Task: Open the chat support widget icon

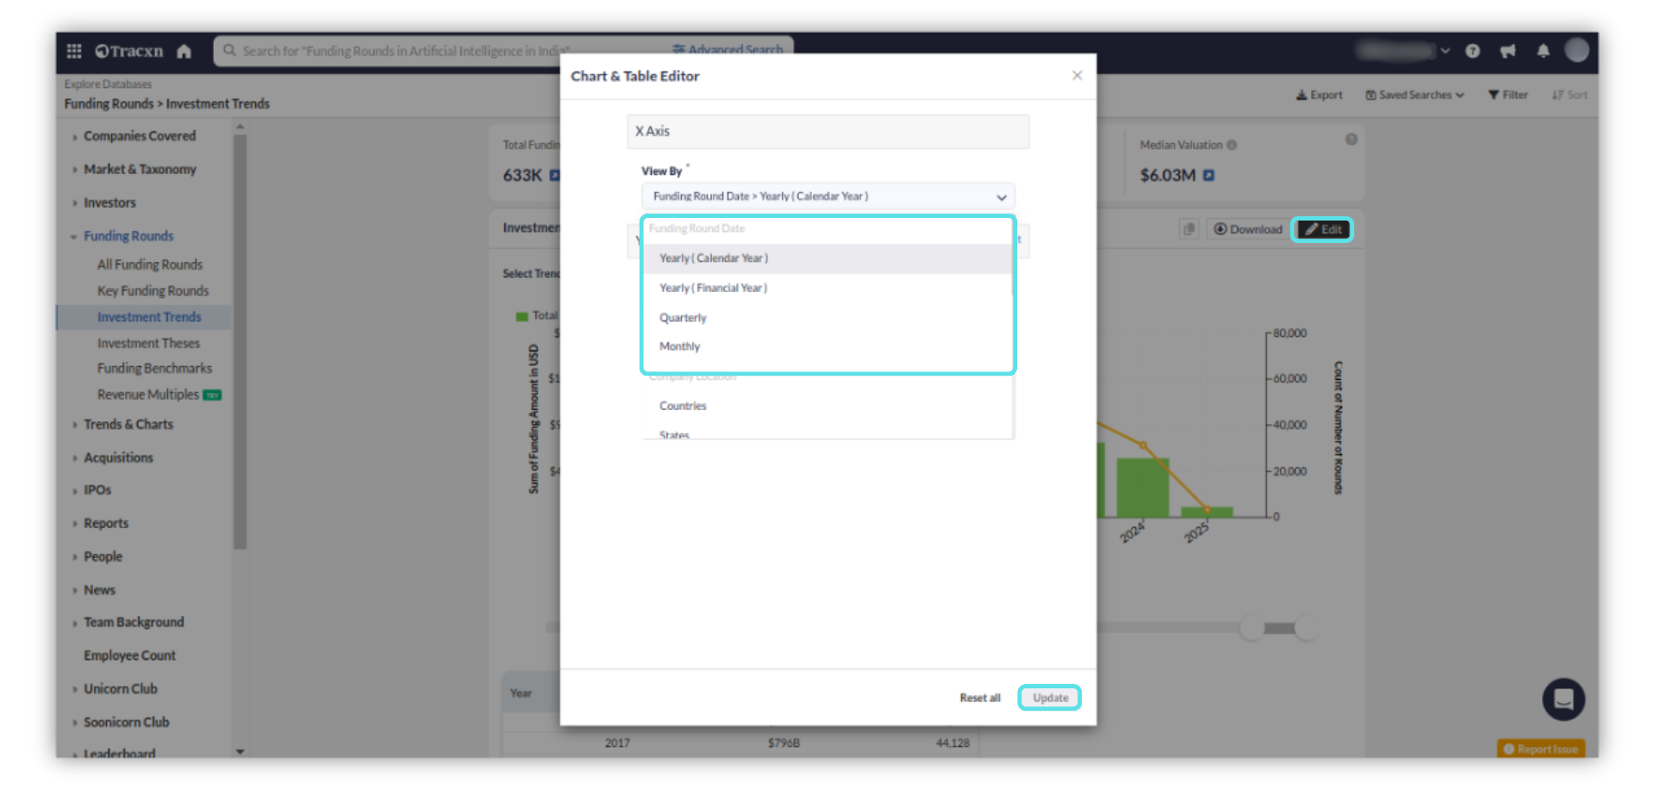Action: (1563, 699)
